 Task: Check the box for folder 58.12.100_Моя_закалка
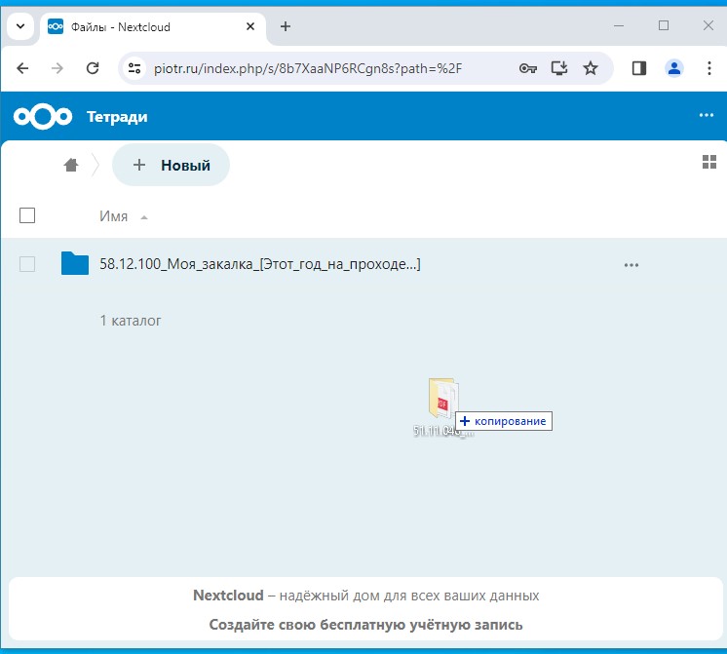(27, 264)
